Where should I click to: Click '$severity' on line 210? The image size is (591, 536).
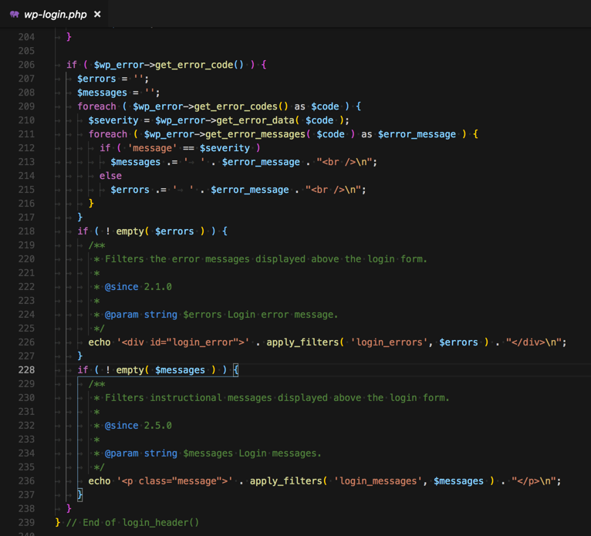click(x=113, y=120)
